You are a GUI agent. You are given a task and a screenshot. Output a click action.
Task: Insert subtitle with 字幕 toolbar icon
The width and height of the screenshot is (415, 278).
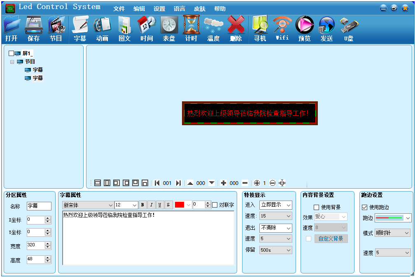tap(80, 28)
